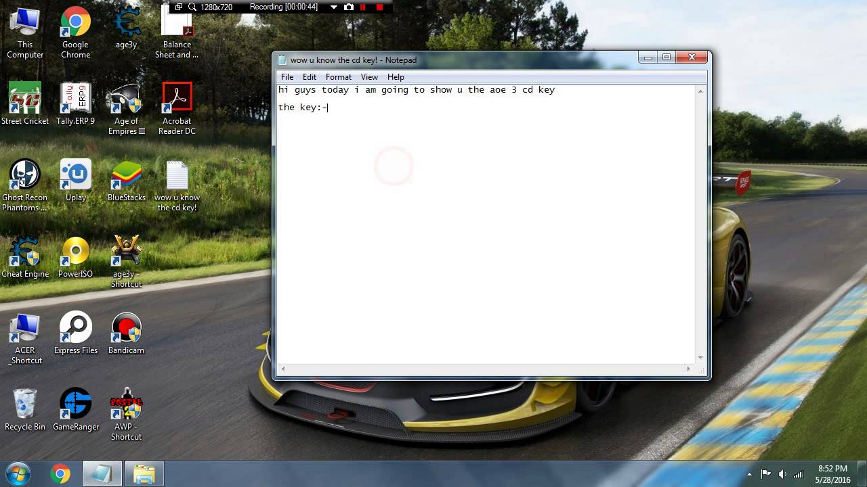Open ACER _Shortcut desktop icon
The width and height of the screenshot is (867, 487).
pos(25,338)
